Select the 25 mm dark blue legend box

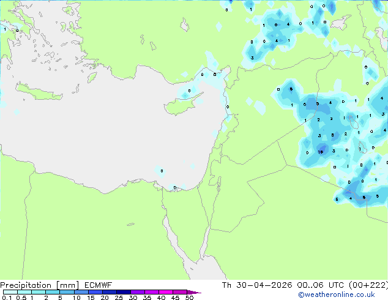(124, 292)
